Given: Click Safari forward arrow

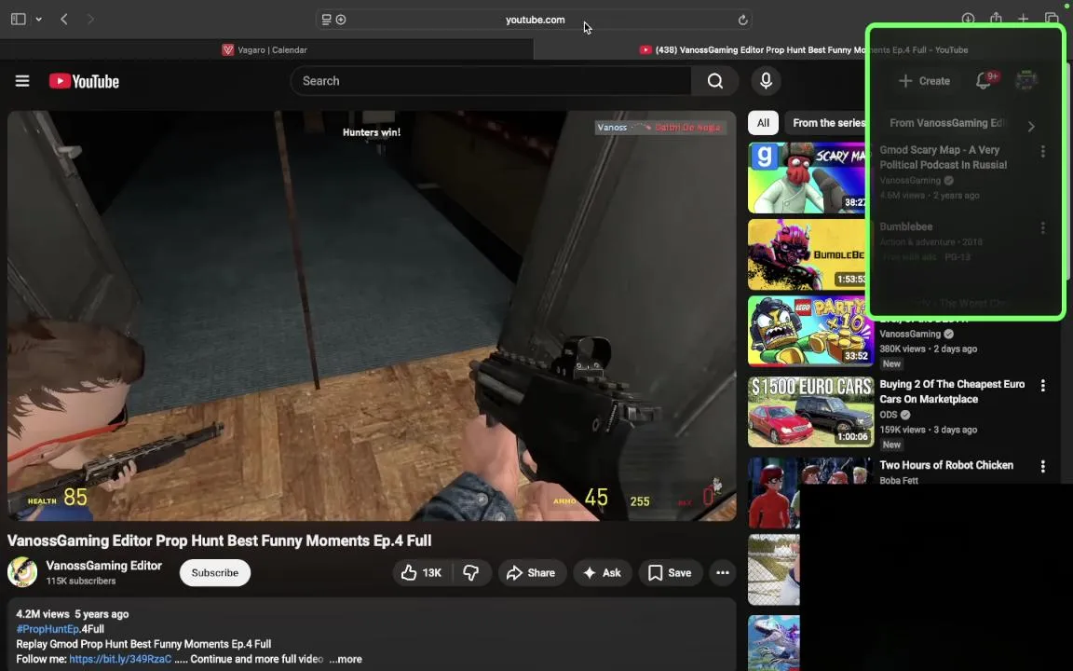Looking at the screenshot, I should click(90, 20).
